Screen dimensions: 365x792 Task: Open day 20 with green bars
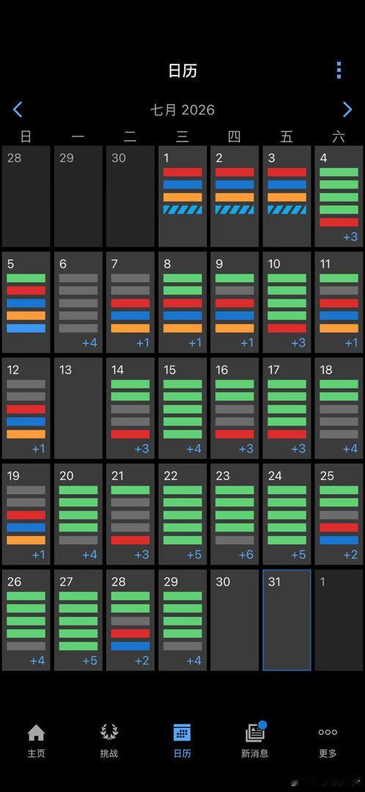pos(78,514)
